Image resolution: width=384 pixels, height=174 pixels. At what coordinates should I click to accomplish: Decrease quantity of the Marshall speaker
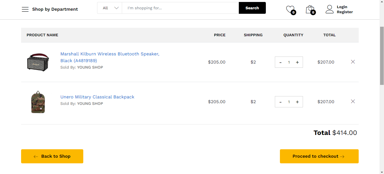280,62
